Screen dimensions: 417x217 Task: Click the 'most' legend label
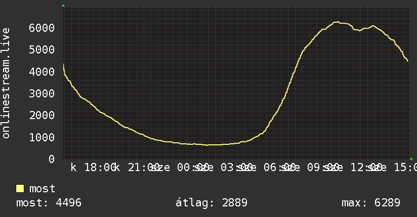[43, 189]
